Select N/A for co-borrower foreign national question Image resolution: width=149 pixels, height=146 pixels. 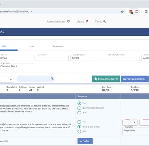click(x=79, y=132)
